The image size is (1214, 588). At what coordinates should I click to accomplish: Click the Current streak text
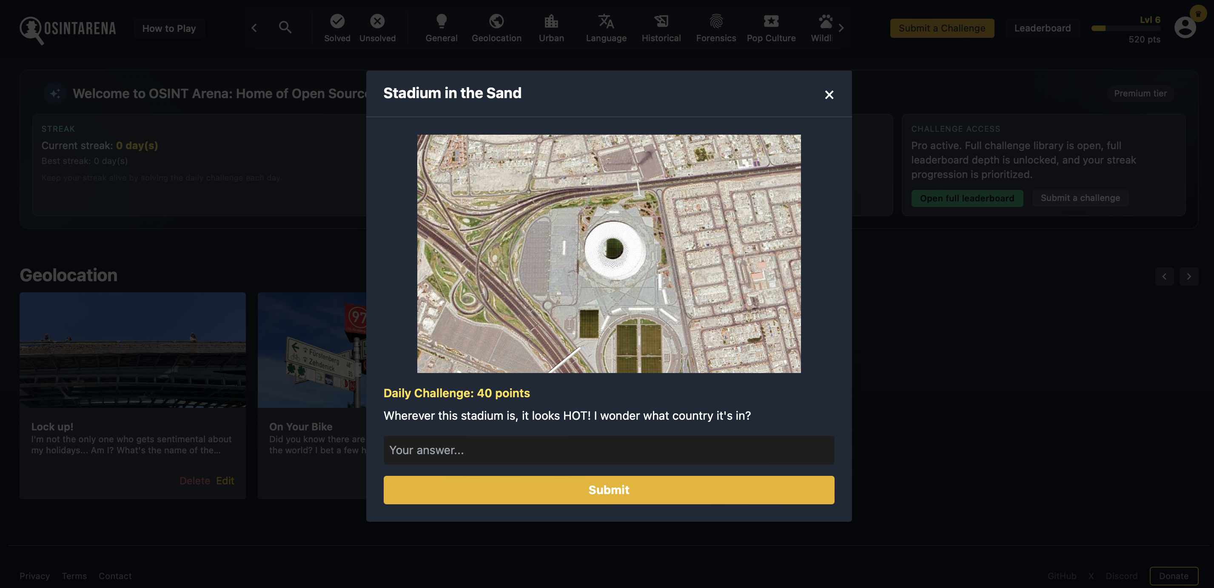[100, 145]
